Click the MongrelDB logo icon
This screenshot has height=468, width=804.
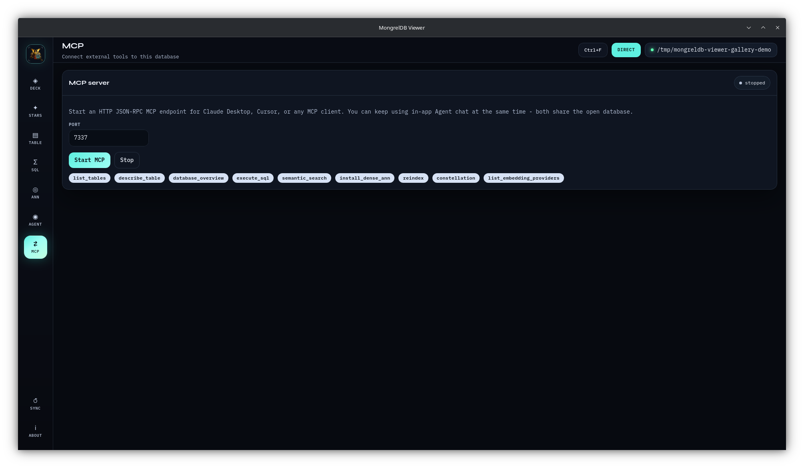coord(36,54)
